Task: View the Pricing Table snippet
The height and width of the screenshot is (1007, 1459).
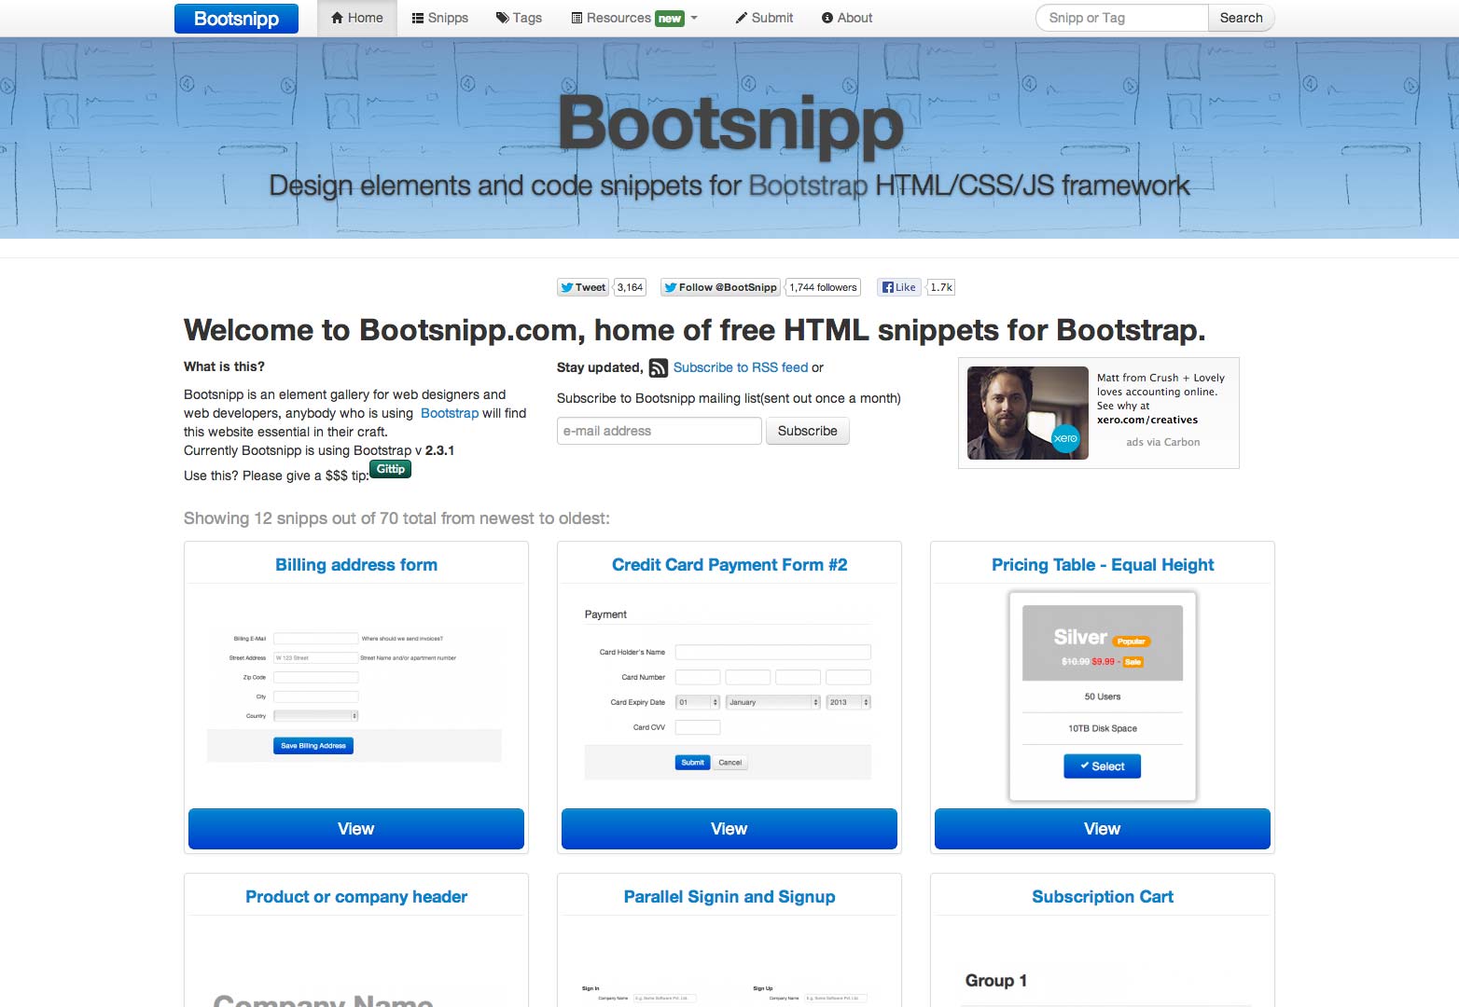Action: (x=1103, y=829)
